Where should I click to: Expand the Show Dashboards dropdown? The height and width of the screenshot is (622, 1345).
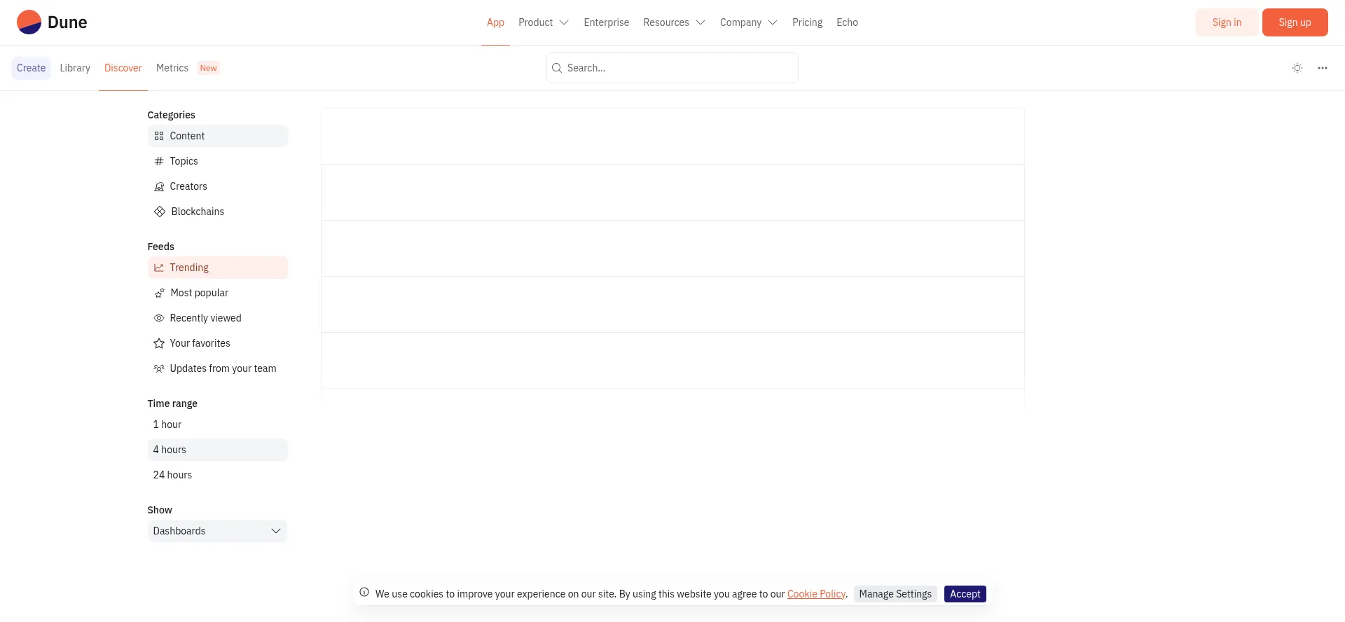217,531
